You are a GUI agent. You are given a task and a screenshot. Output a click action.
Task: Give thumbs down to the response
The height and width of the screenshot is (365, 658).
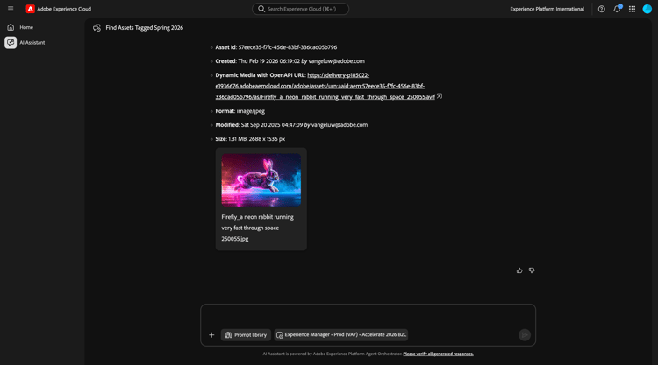532,270
